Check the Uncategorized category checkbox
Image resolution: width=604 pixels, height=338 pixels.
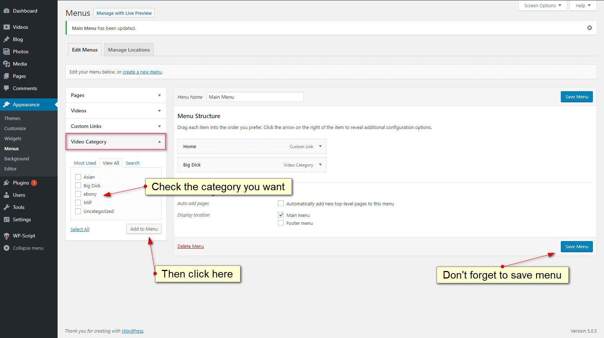coord(78,211)
